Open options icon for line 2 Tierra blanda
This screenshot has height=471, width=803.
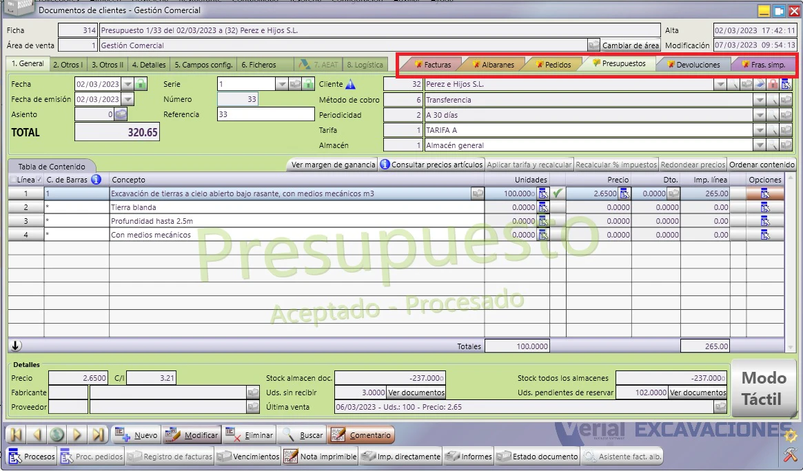[x=765, y=208]
